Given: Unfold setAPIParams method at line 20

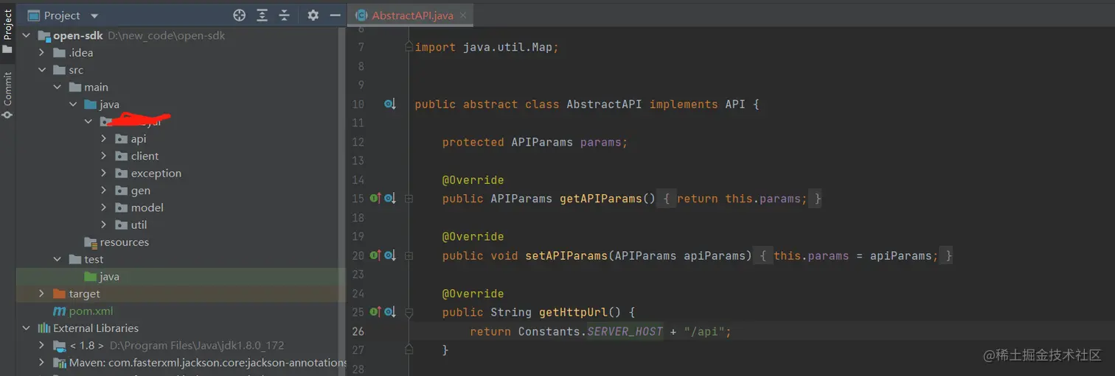Looking at the screenshot, I should click(409, 255).
